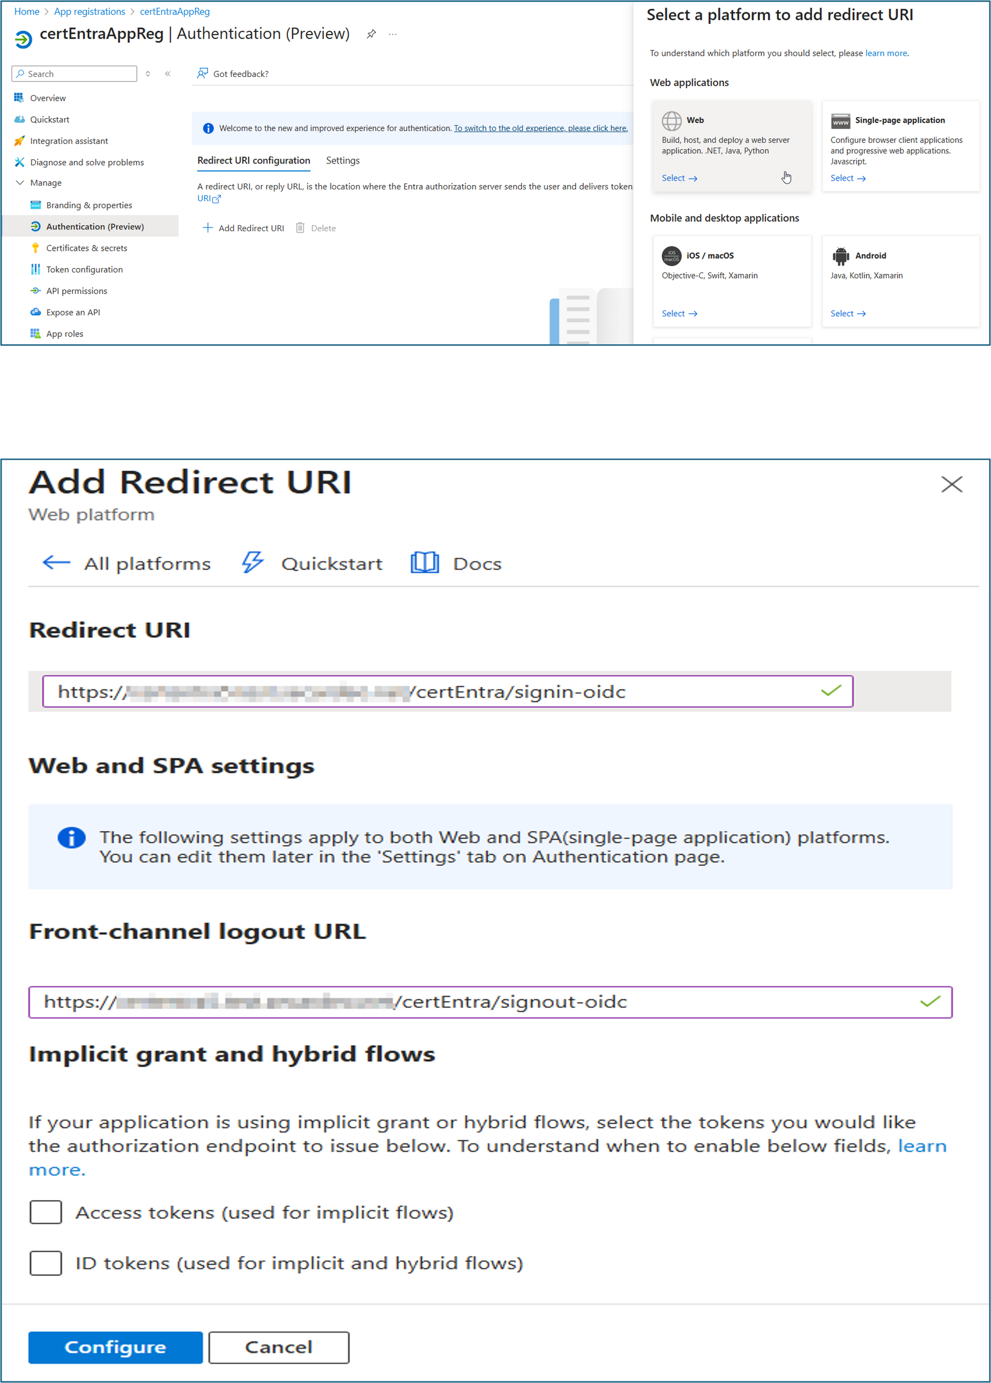
Task: Click the Web globe platform icon
Action: (x=672, y=121)
